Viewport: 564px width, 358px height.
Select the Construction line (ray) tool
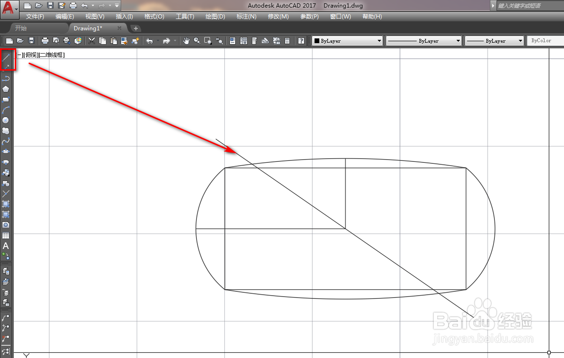6,67
